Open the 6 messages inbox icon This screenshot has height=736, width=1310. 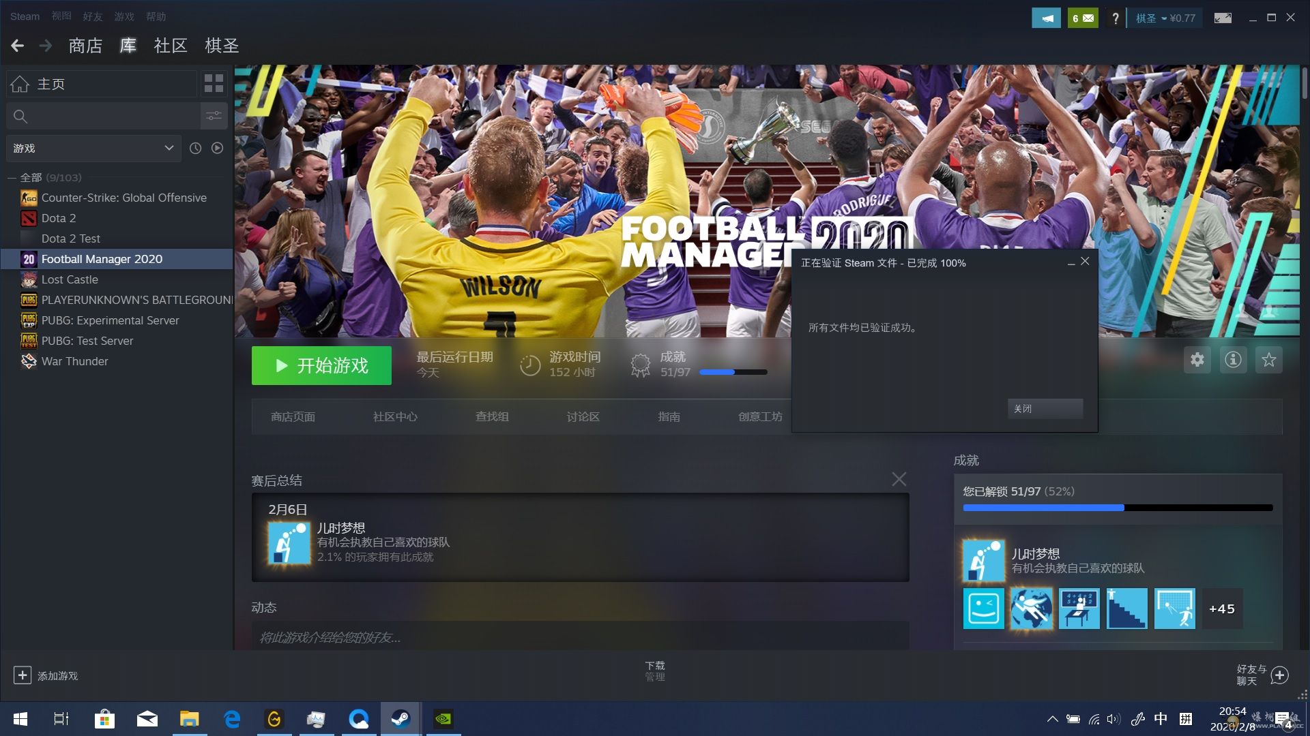pyautogui.click(x=1083, y=18)
